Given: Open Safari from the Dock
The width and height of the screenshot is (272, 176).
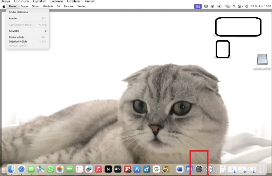Looking at the screenshot, I should [x=21, y=169].
